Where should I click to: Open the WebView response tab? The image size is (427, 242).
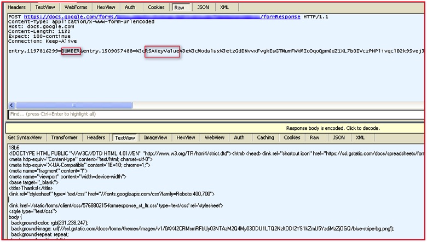pyautogui.click(x=215, y=137)
